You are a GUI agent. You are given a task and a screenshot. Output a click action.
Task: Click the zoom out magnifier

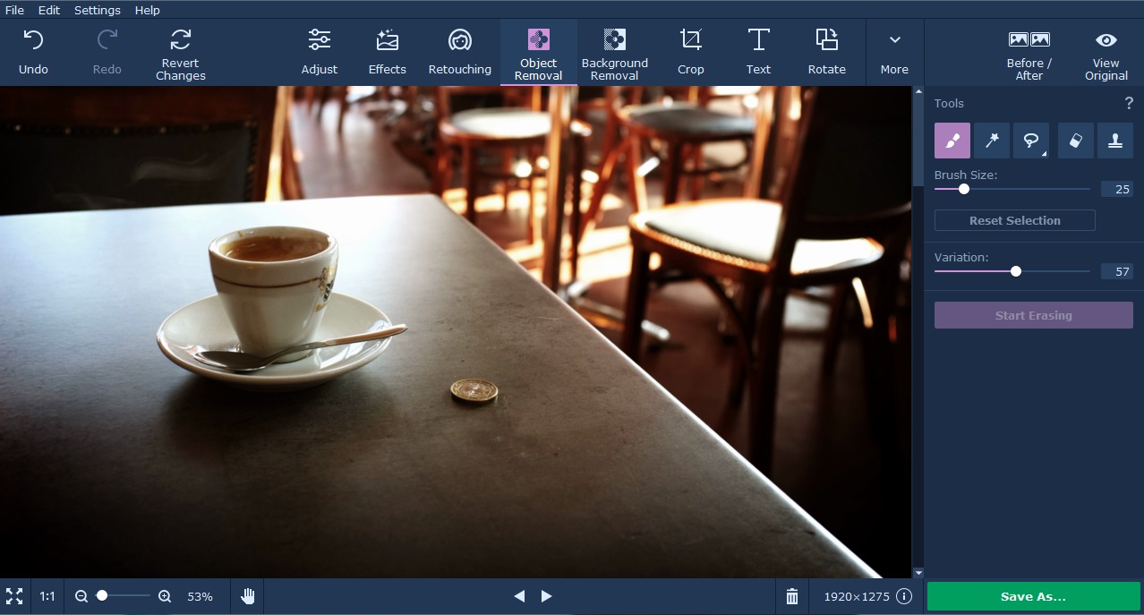(81, 596)
